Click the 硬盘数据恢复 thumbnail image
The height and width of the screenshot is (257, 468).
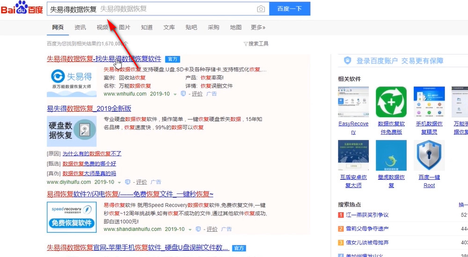coord(72,131)
